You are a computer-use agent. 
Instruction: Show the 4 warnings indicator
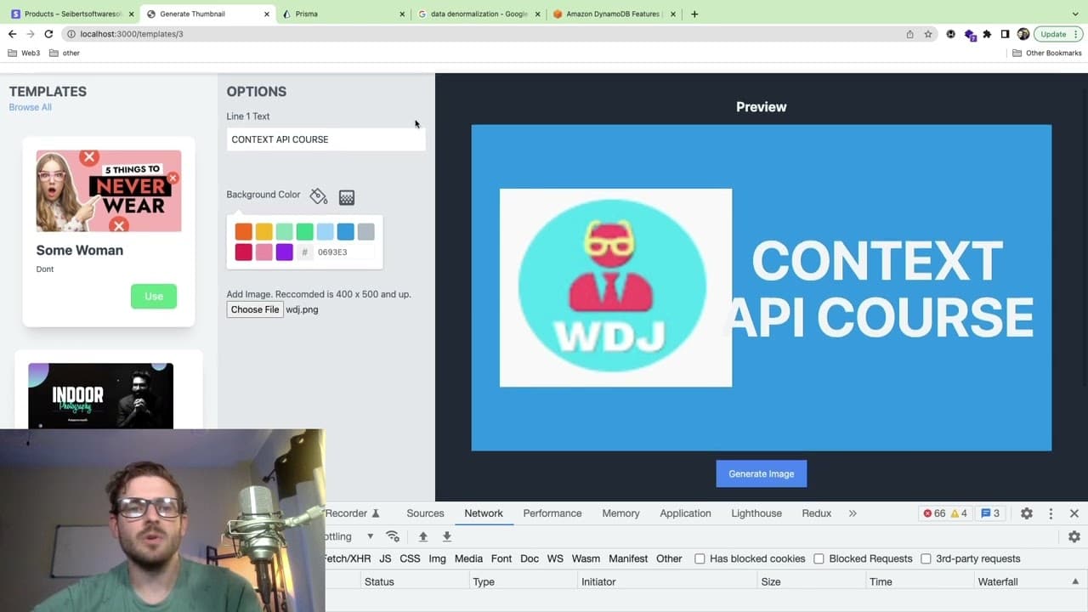[959, 513]
